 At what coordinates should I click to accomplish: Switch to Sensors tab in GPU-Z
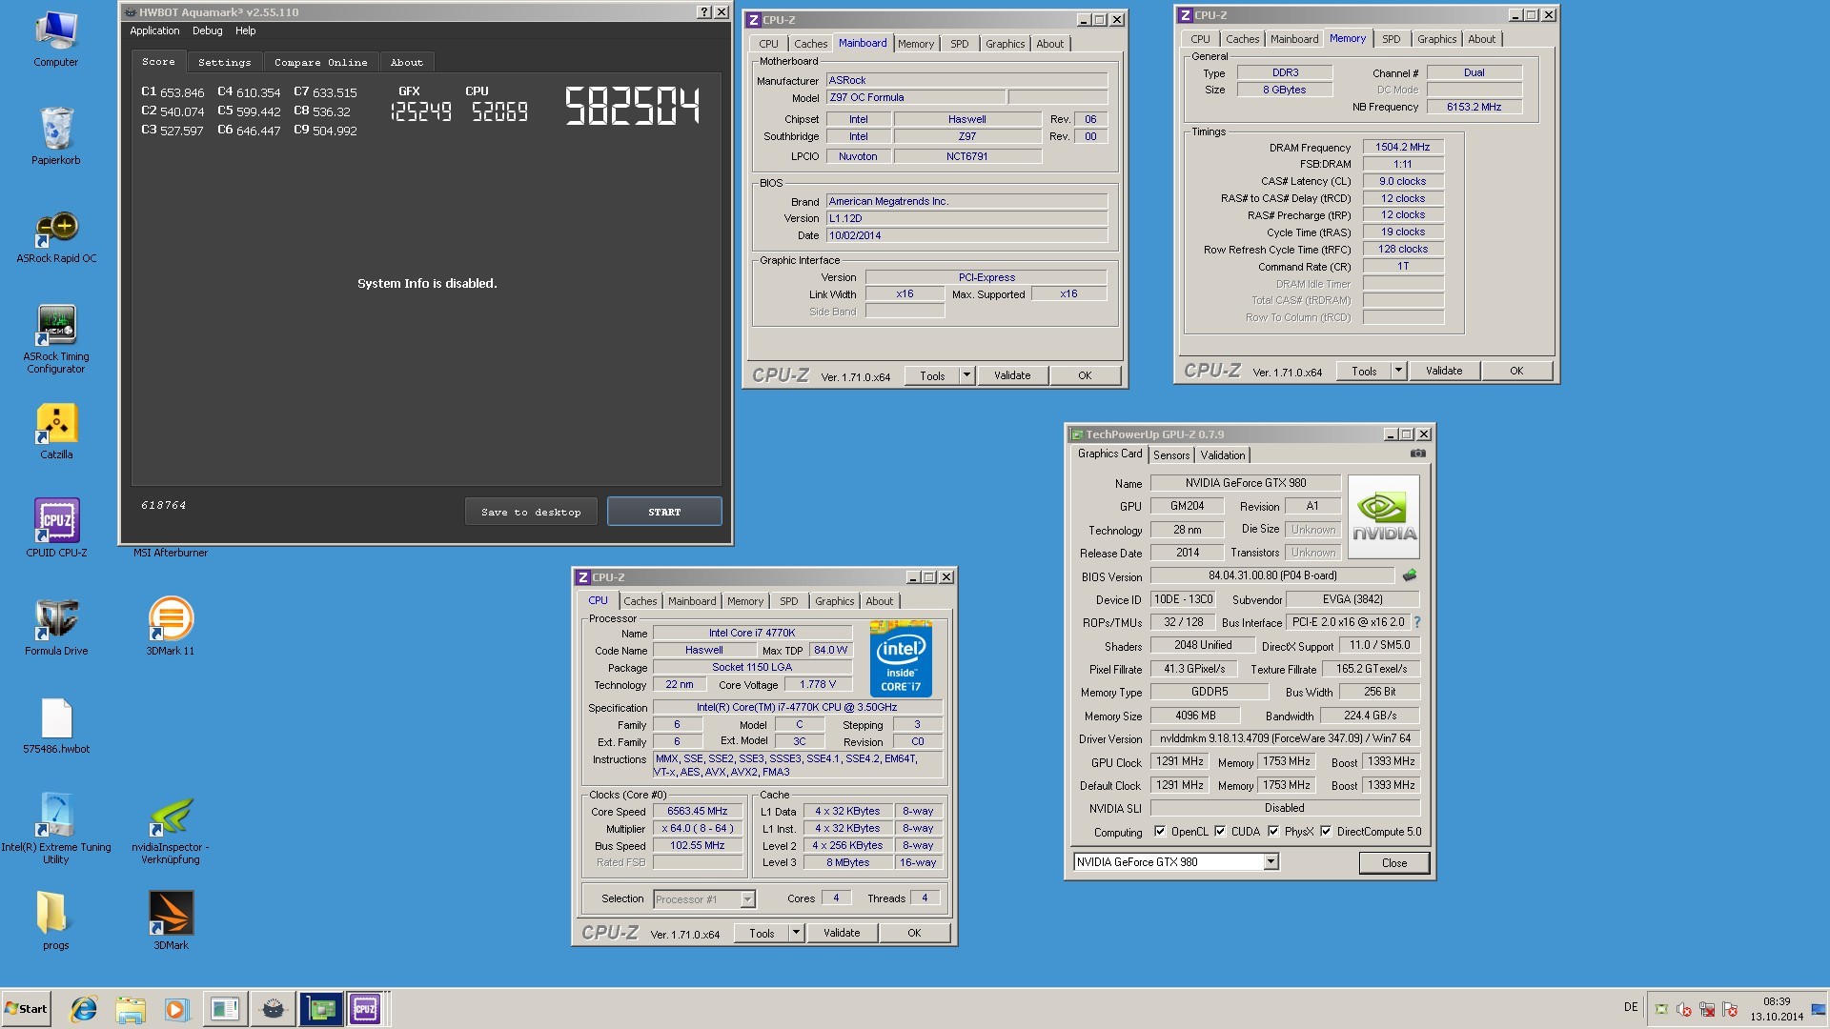tap(1171, 455)
